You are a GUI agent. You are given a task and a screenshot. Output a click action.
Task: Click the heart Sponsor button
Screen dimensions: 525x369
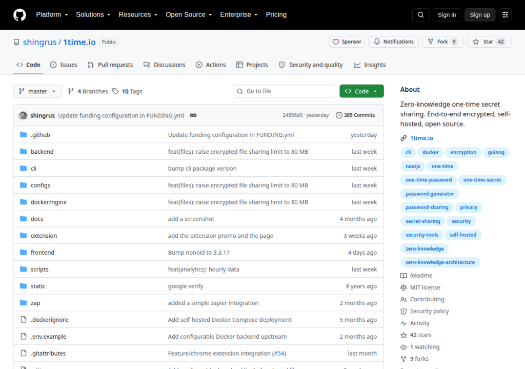pos(347,42)
